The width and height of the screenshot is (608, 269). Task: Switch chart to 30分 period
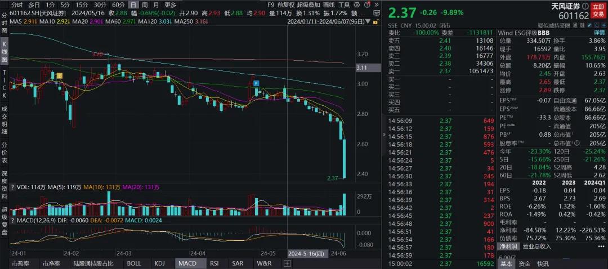100,5
